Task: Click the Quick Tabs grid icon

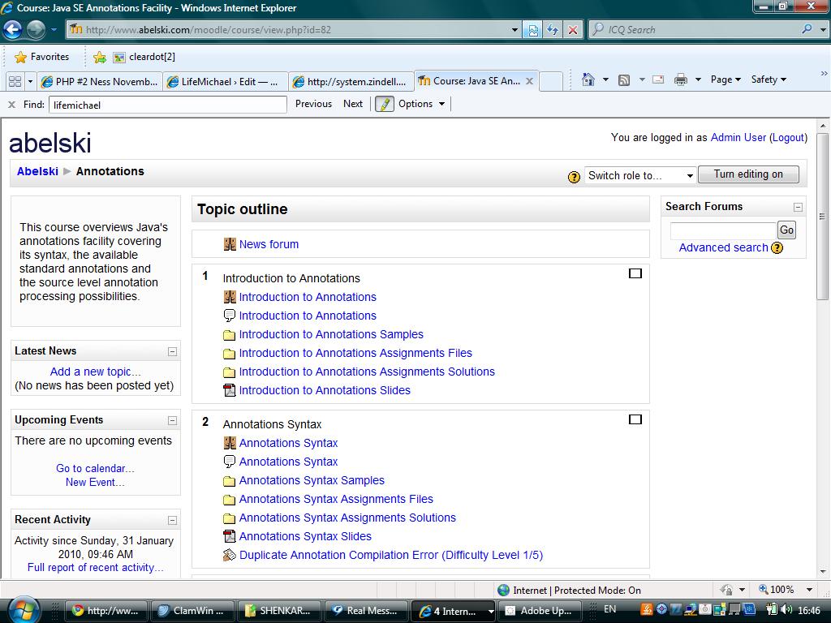Action: [x=15, y=81]
